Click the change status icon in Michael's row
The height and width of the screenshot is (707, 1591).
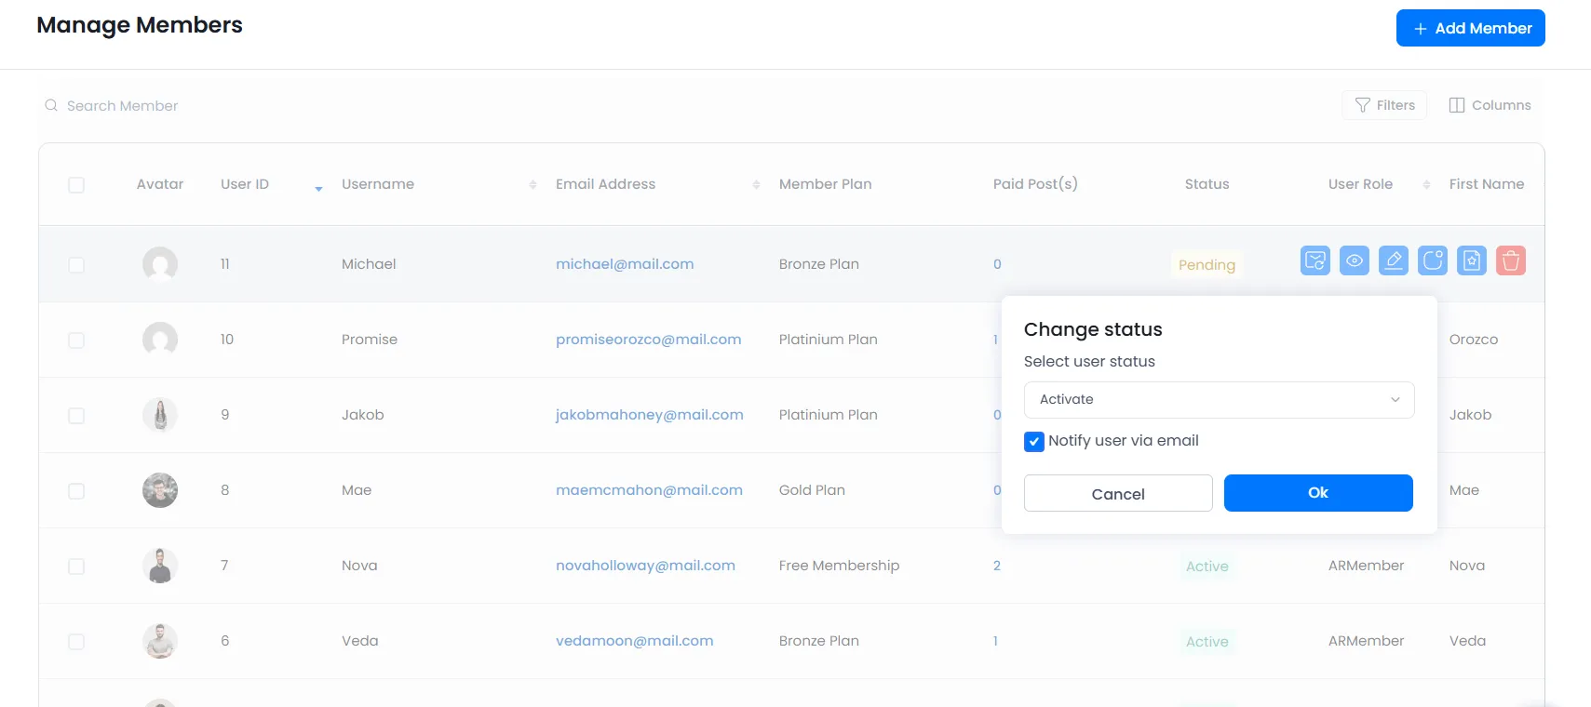[1432, 261]
